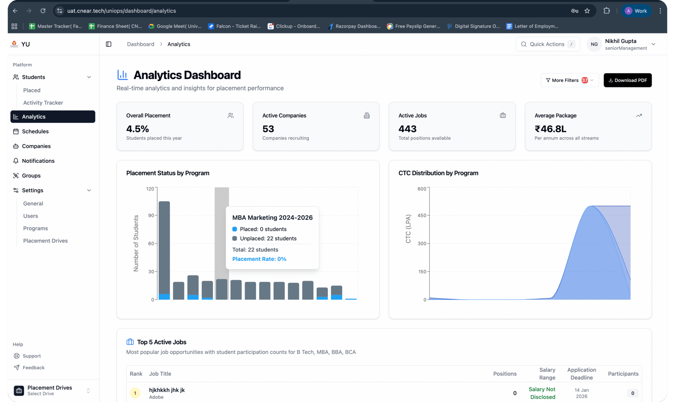Image resolution: width=675 pixels, height=402 pixels.
Task: Click the password key icon in address bar
Action: (x=575, y=11)
